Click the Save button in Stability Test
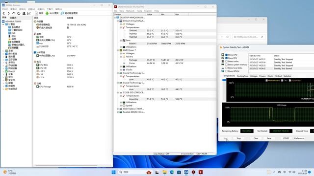Viewport: 314px width, 176px height. [269, 138]
